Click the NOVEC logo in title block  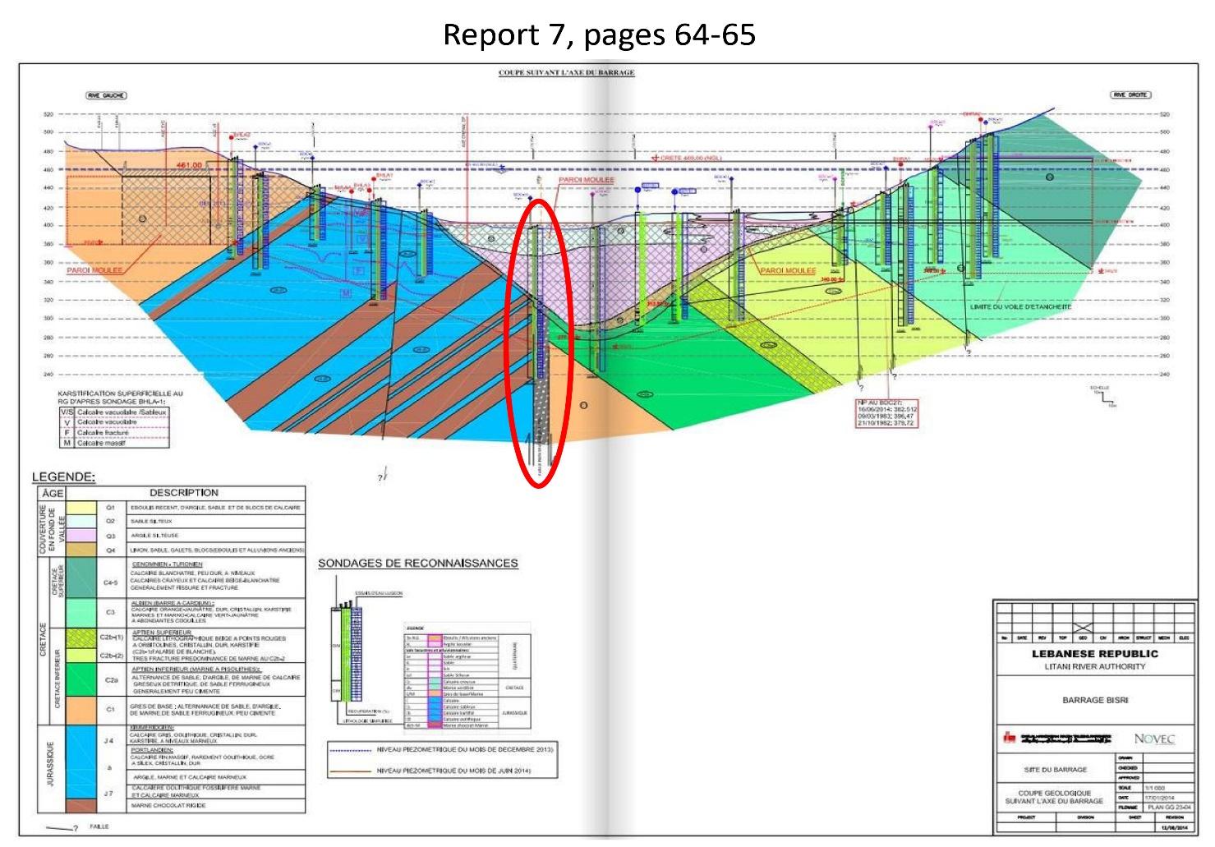1154,739
